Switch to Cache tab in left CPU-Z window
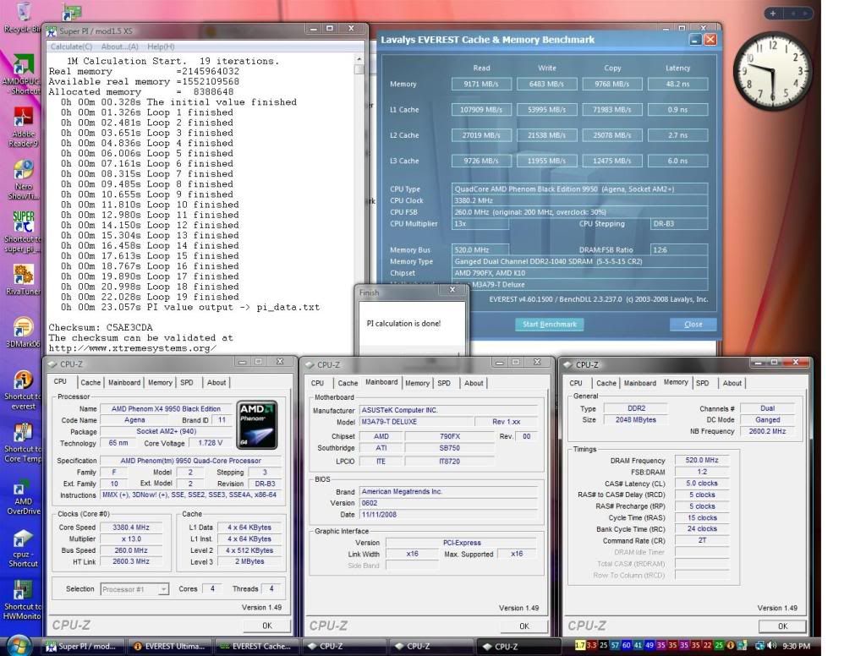Viewport: 866px width, 656px height. [90, 383]
